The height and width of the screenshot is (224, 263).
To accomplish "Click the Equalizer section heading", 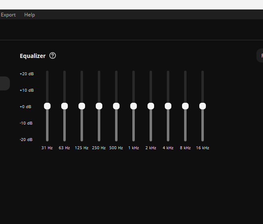I will [32, 56].
